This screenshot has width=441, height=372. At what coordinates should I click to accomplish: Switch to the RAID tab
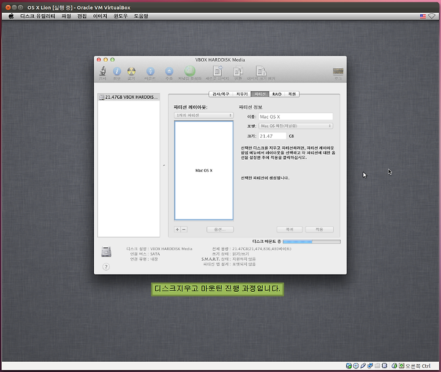[x=277, y=94]
